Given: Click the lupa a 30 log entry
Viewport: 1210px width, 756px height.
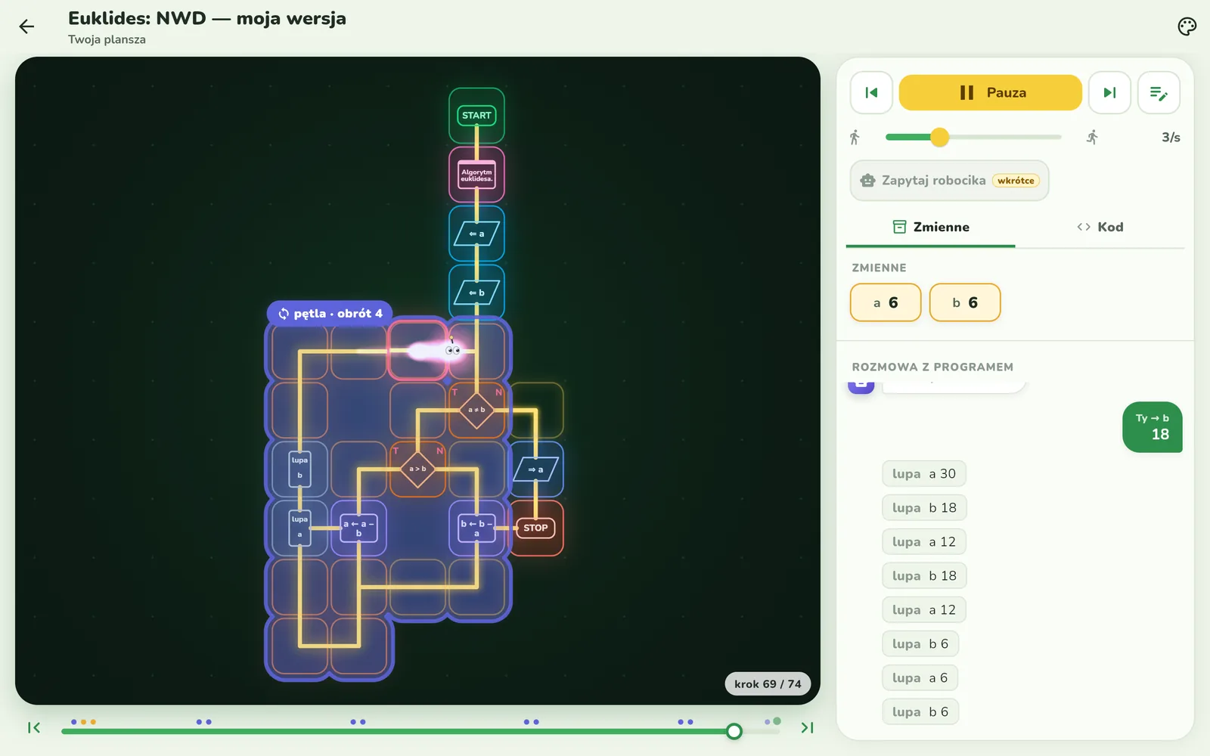Looking at the screenshot, I should pyautogui.click(x=924, y=474).
